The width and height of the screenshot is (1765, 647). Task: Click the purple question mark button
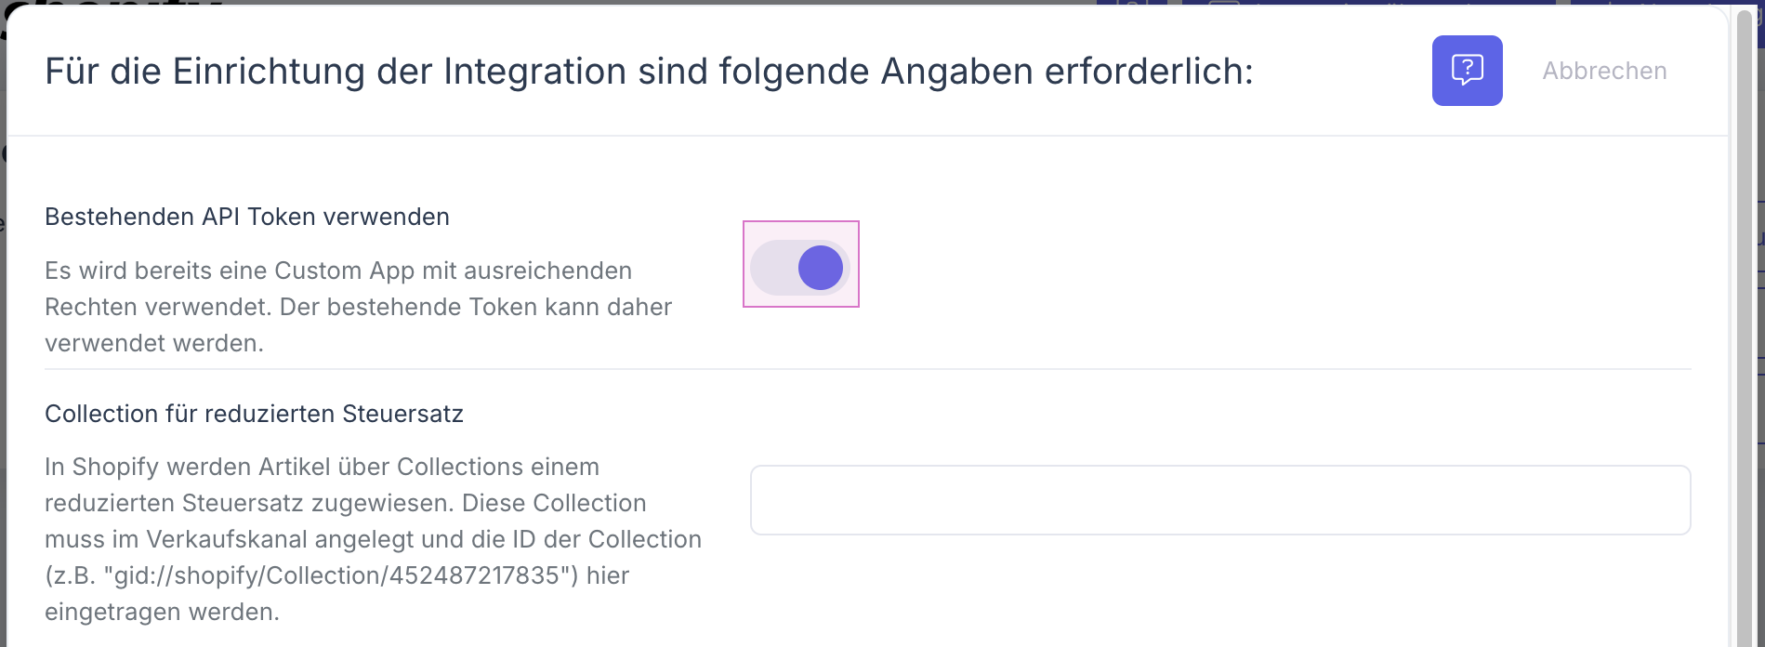(x=1467, y=71)
